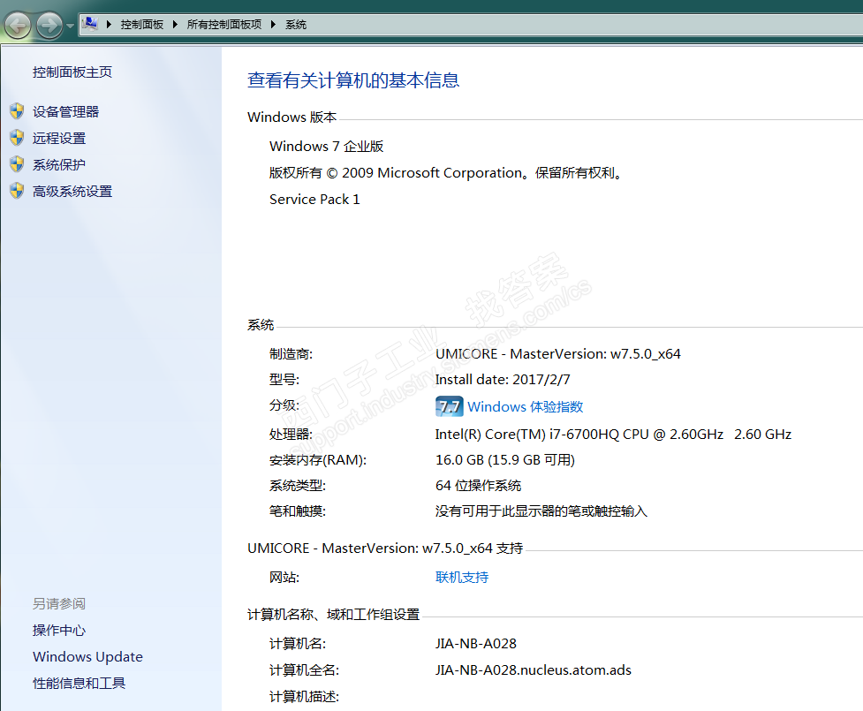
Task: Open 高级系统设置 link
Action: pos(72,191)
